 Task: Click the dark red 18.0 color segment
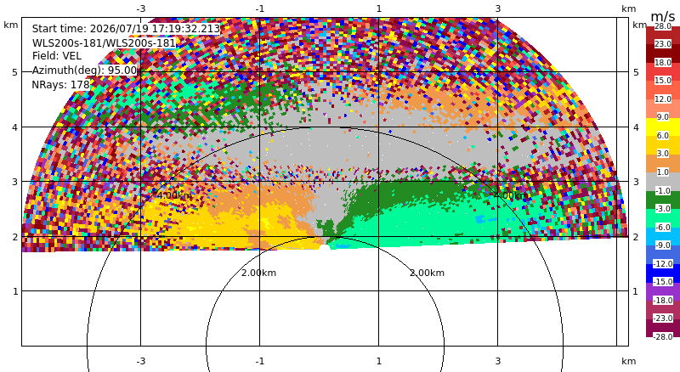[x=663, y=54]
